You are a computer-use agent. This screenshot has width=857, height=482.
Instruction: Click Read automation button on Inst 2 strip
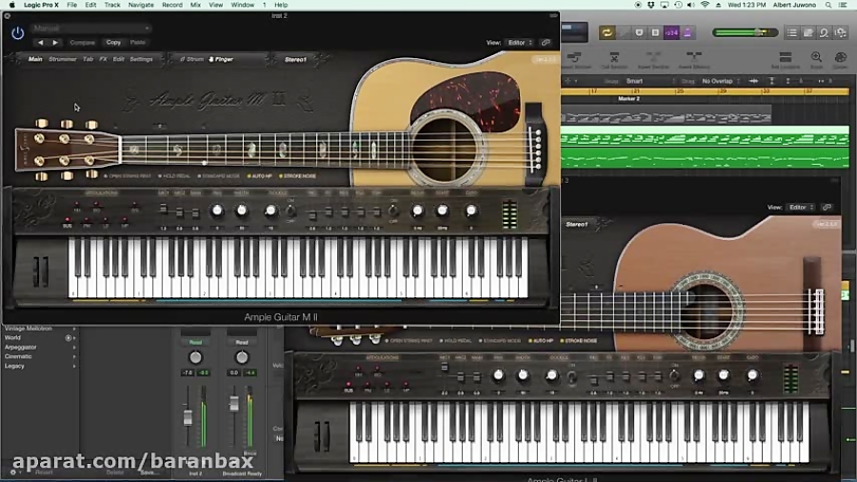195,342
